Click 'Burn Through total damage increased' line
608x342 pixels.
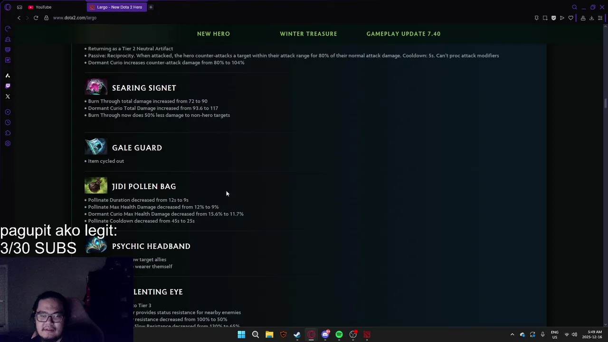(x=147, y=101)
